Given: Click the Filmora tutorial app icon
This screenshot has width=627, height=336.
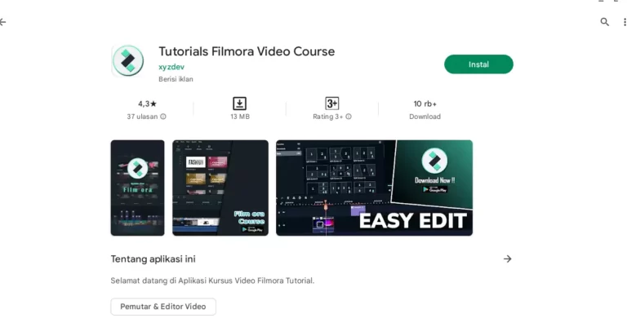Looking at the screenshot, I should pyautogui.click(x=128, y=60).
